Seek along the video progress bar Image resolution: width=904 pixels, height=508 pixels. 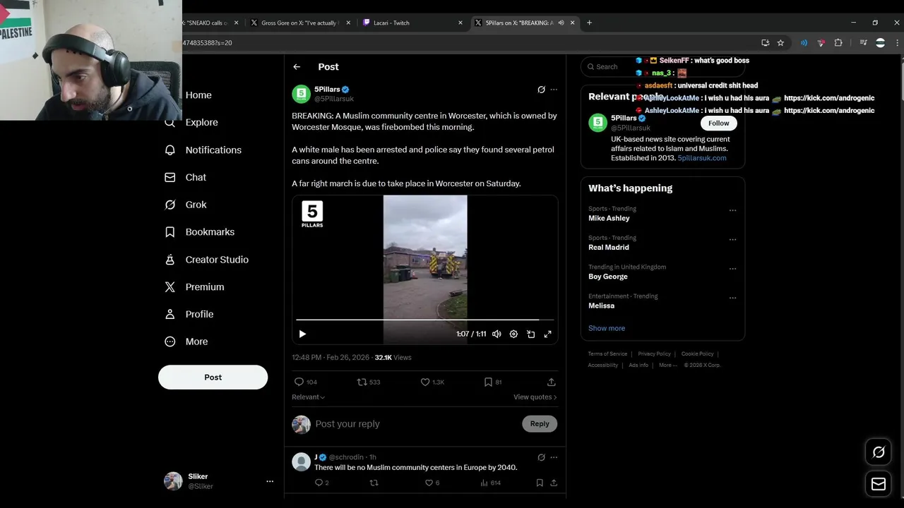(x=424, y=320)
